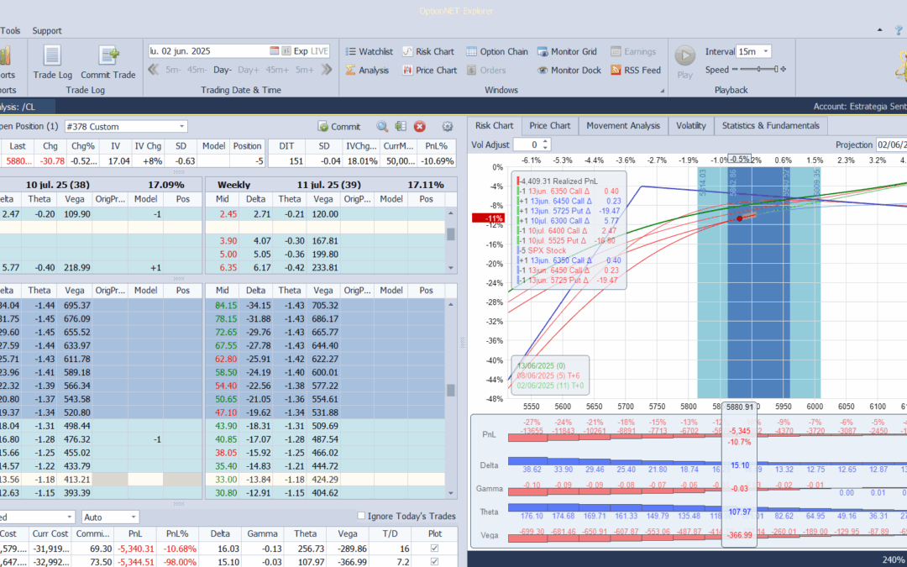Open the Analysis window
This screenshot has width=907, height=567.
coord(367,70)
